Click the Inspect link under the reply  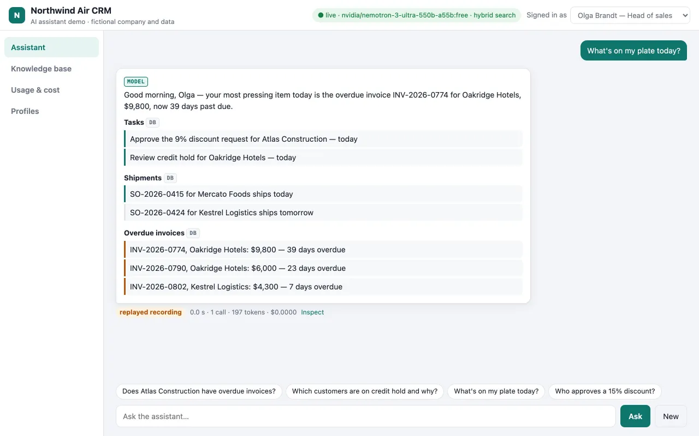pyautogui.click(x=312, y=312)
